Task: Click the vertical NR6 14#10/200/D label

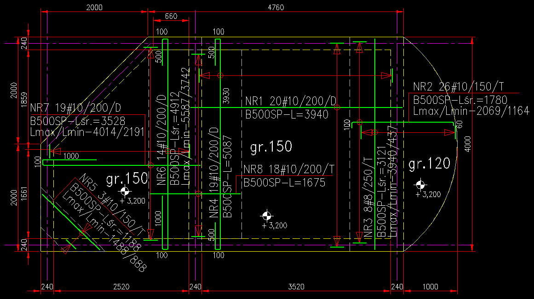Action: [161, 140]
